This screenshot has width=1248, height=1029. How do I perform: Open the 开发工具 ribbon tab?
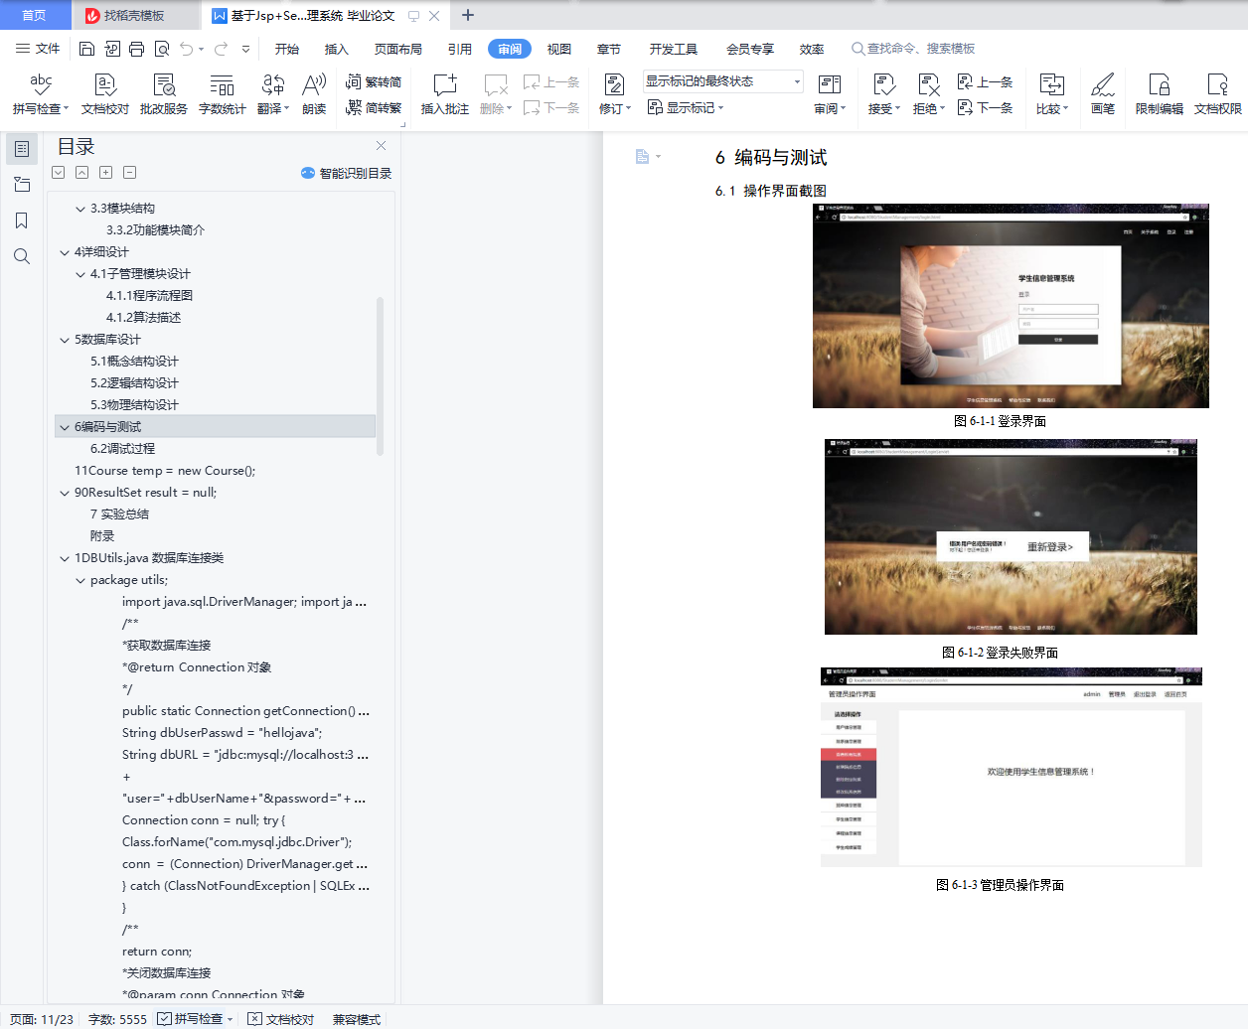coord(674,49)
